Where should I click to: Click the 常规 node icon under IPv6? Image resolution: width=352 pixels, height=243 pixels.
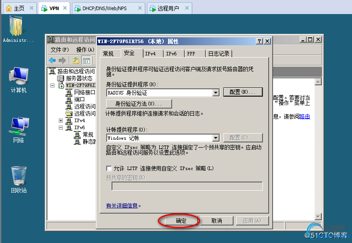77,134
